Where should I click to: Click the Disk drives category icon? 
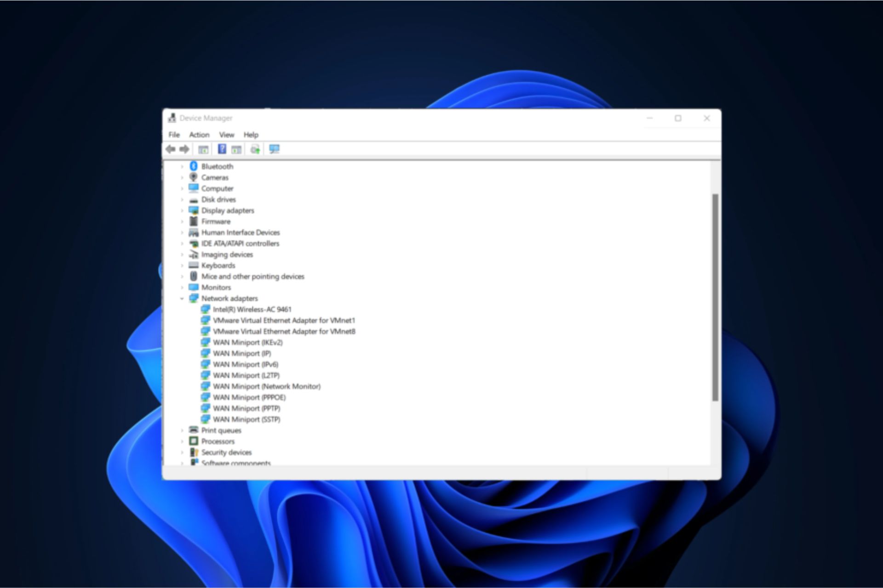[194, 200]
